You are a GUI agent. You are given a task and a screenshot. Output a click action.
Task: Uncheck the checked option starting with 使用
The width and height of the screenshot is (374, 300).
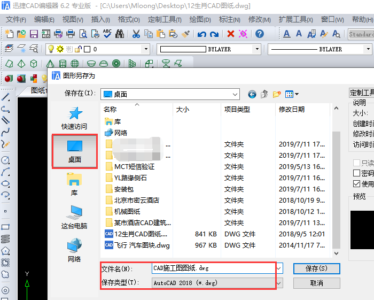[x=356, y=184]
